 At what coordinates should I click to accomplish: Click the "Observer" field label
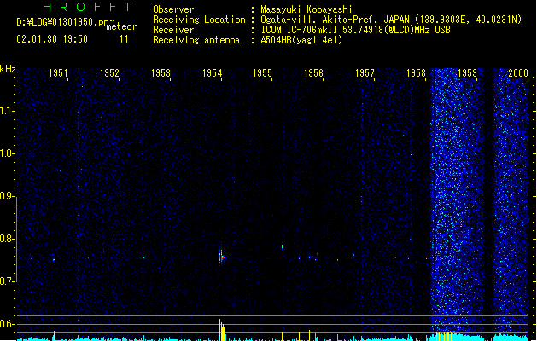(173, 9)
